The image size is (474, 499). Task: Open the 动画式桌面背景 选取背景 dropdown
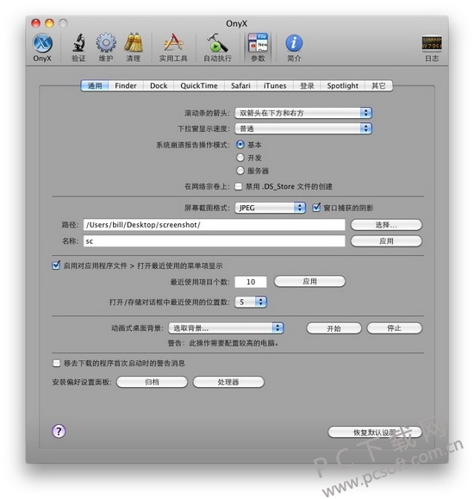click(x=226, y=328)
